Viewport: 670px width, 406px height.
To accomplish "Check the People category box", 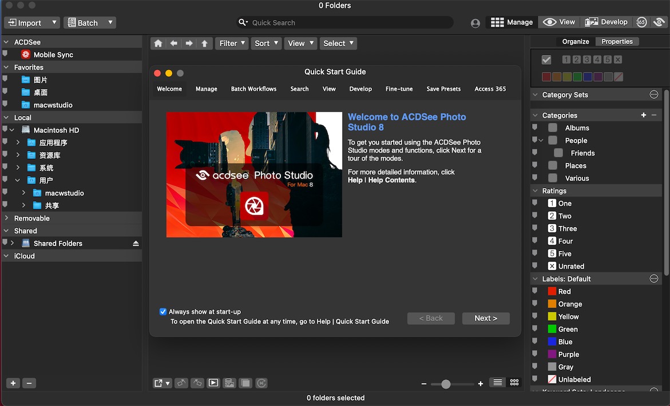I will point(553,140).
